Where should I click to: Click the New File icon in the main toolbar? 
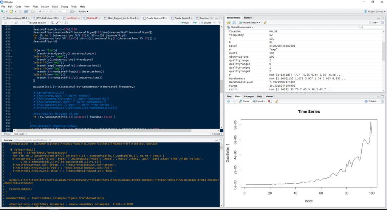3,11
